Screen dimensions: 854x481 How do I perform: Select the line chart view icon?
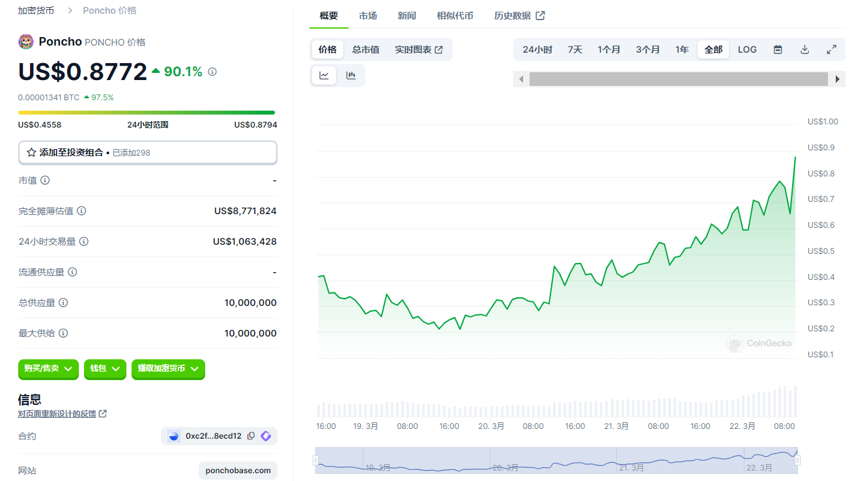point(324,76)
